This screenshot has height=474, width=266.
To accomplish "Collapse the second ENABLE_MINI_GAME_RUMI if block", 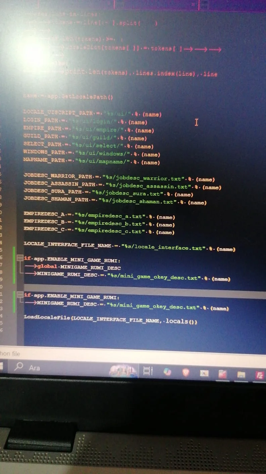I will click(x=20, y=295).
